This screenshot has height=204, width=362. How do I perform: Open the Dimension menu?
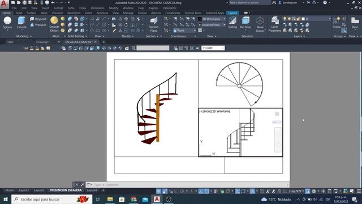tap(97, 8)
